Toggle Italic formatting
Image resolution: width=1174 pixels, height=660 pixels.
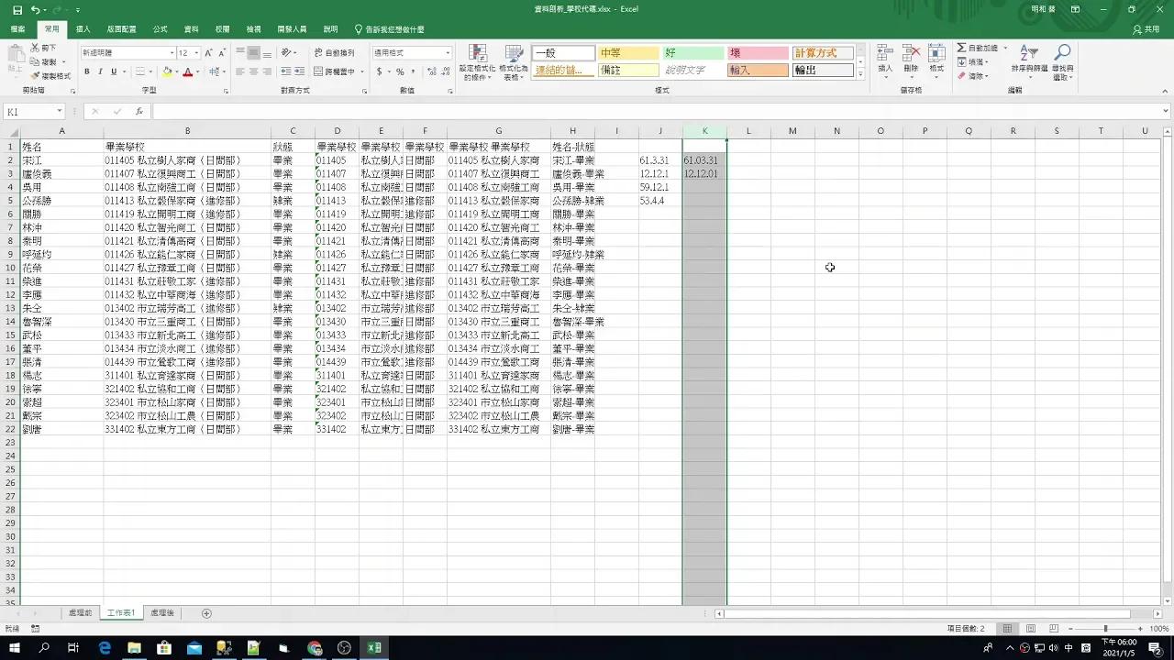tap(100, 71)
